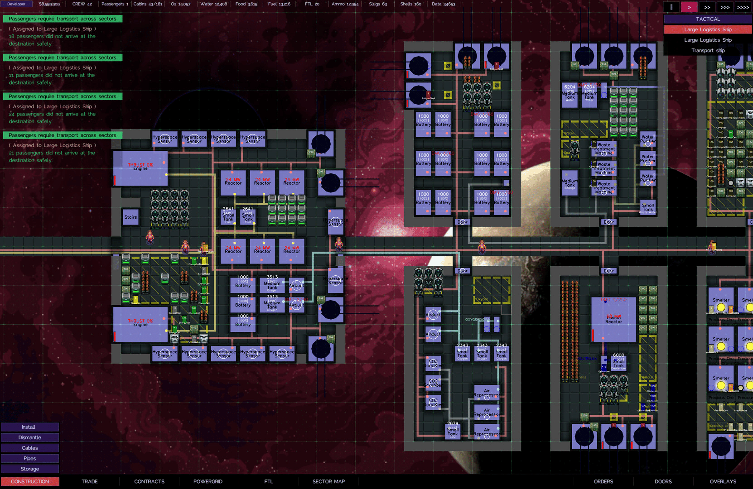The width and height of the screenshot is (753, 489).
Task: Select the highlighted Large Logistics Ship
Action: 708,29
